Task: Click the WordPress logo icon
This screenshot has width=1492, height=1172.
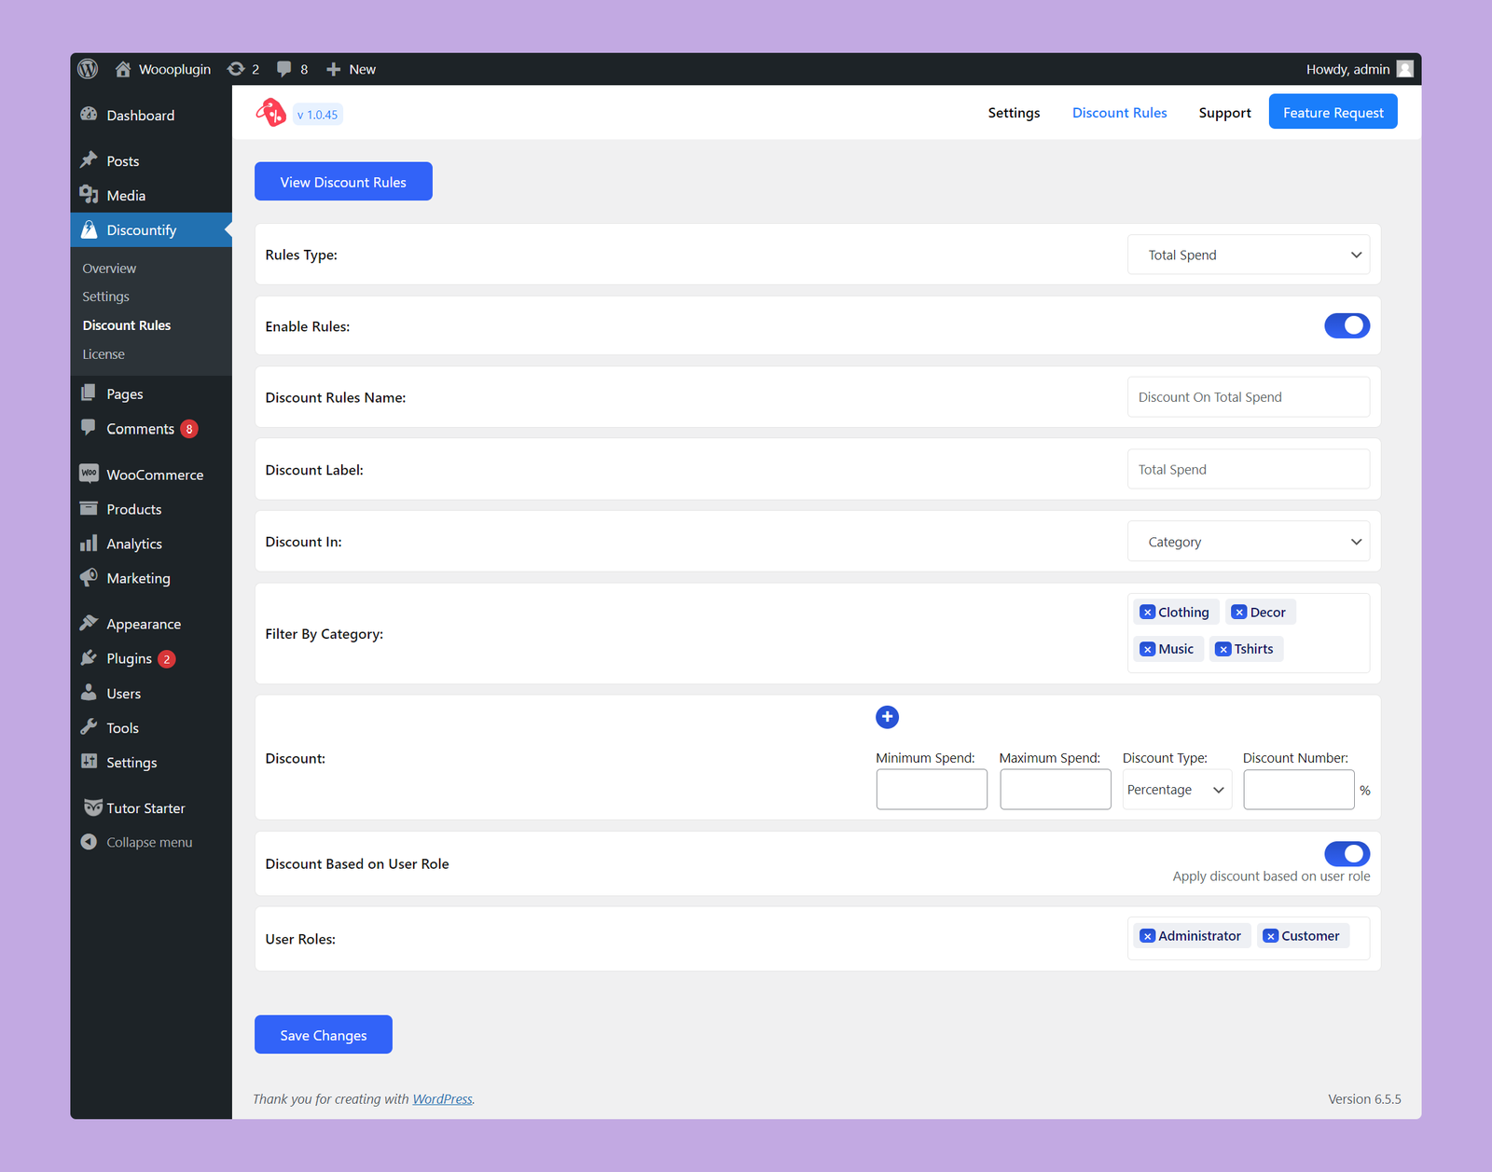Action: coord(88,69)
